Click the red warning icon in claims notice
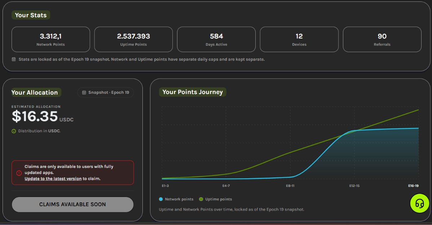The width and height of the screenshot is (432, 225). (19, 173)
